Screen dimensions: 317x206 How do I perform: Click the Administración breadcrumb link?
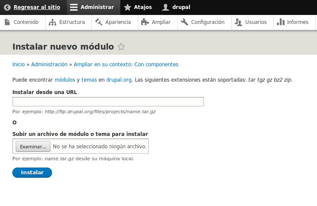tap(49, 65)
